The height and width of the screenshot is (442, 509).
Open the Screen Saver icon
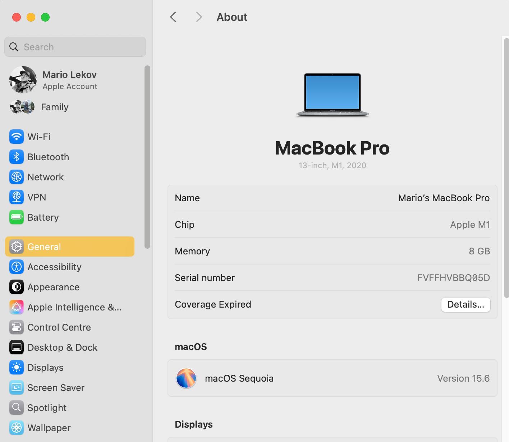(x=17, y=388)
